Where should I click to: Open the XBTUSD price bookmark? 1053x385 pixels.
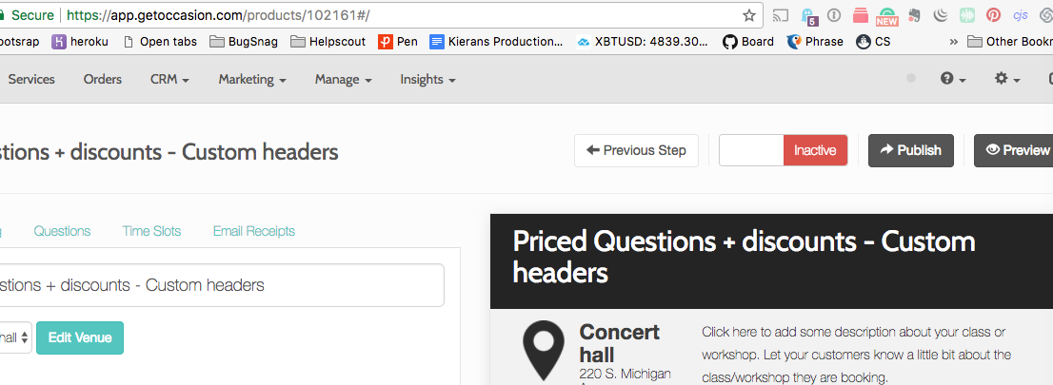(642, 42)
